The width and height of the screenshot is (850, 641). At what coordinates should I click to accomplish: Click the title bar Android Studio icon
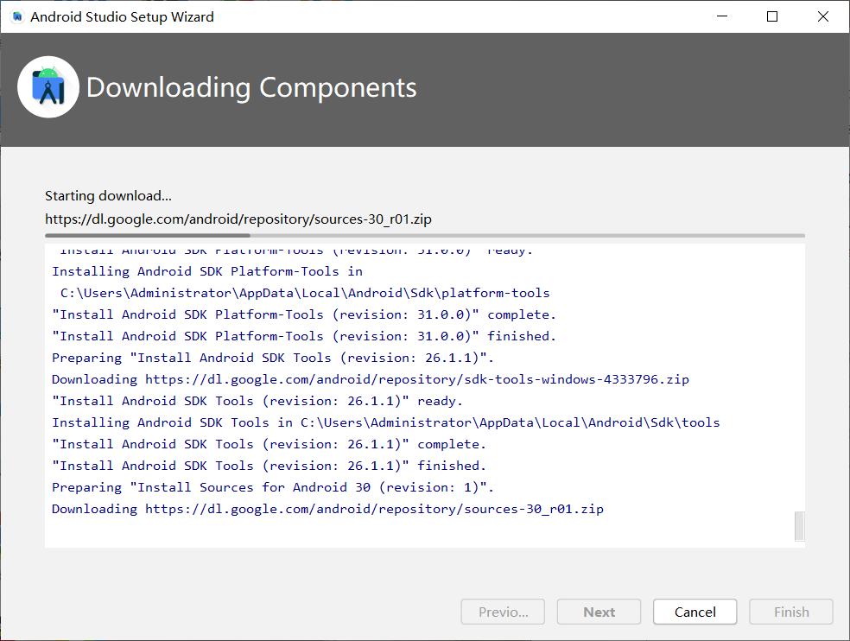point(17,16)
